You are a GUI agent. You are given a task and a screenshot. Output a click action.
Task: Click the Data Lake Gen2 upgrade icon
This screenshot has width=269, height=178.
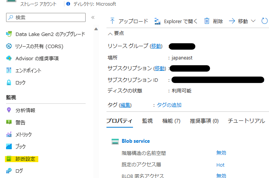point(9,34)
